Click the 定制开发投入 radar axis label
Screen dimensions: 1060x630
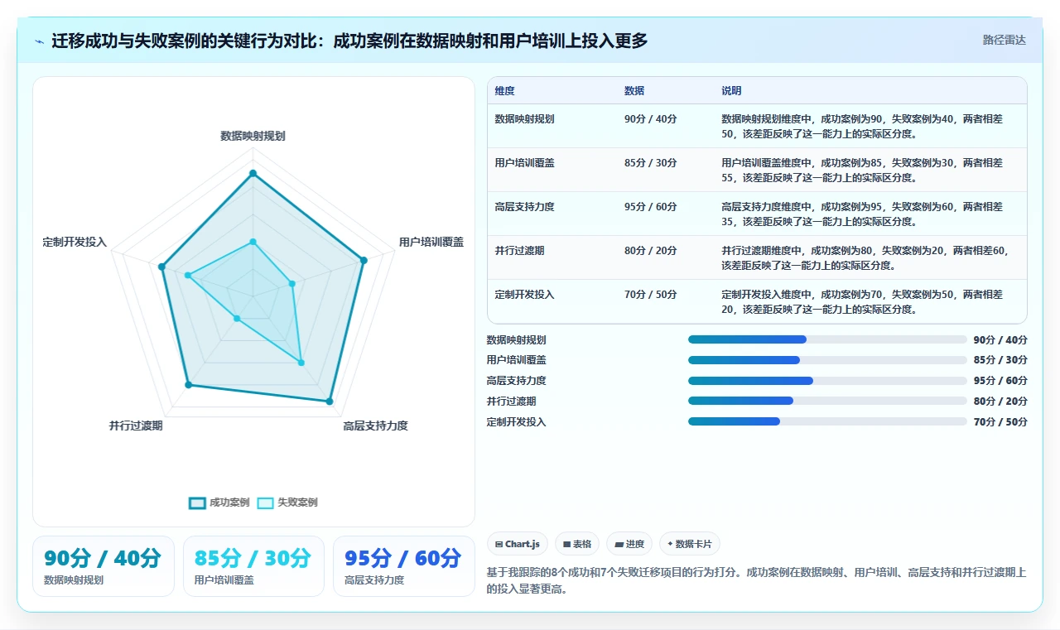tap(75, 242)
